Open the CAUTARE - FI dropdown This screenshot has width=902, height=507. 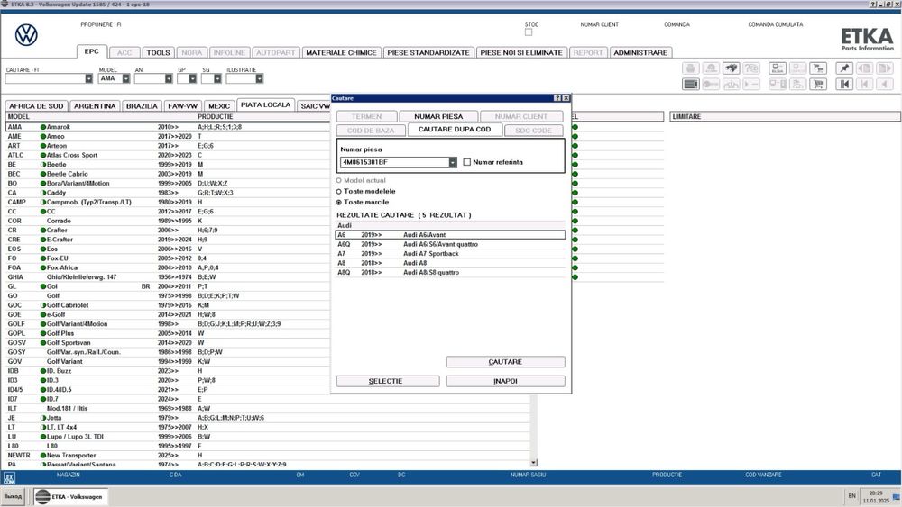coord(88,78)
